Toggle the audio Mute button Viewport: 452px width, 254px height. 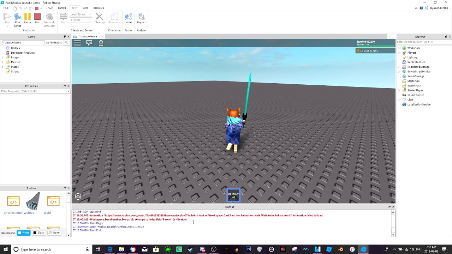click(x=129, y=19)
